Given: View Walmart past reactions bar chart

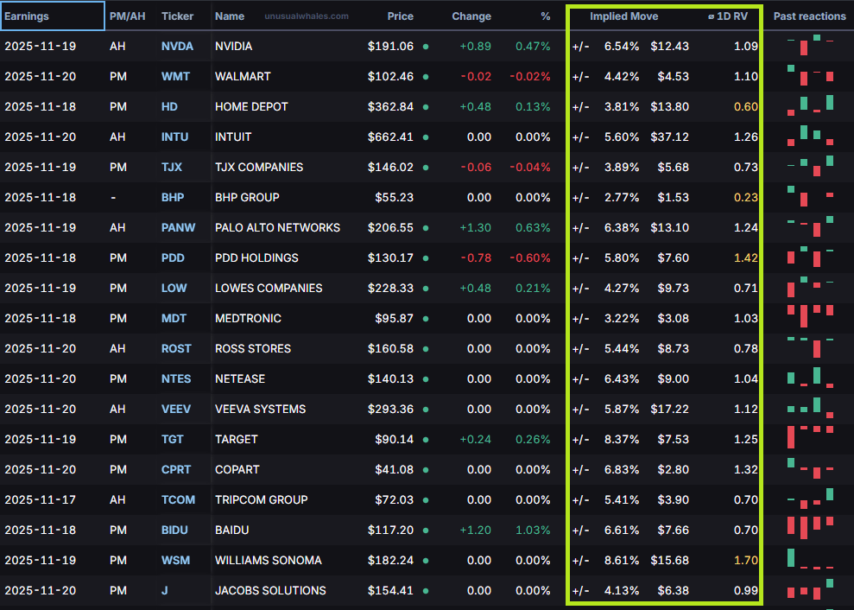Looking at the screenshot, I should (x=811, y=75).
